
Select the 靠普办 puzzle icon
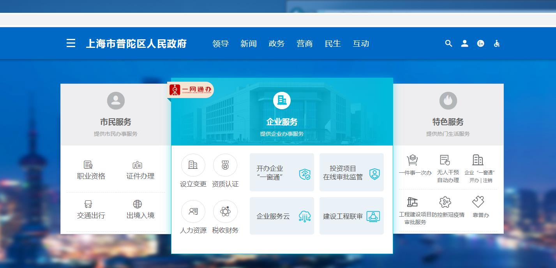478,202
